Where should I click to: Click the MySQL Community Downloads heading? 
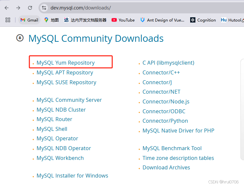[x=96, y=39]
